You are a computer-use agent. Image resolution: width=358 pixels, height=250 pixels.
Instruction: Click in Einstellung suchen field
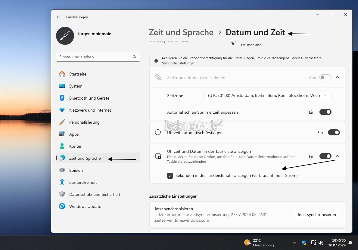click(98, 57)
